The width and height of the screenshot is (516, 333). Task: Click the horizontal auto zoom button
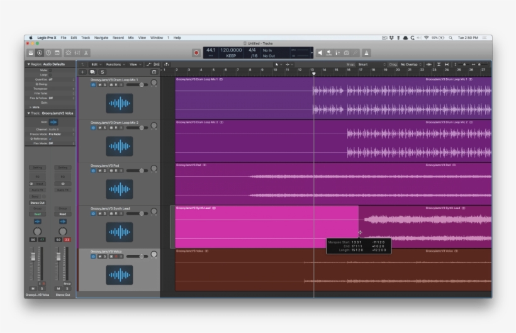click(x=447, y=64)
